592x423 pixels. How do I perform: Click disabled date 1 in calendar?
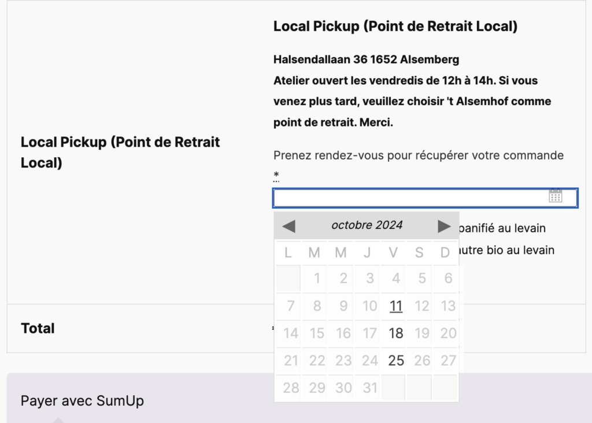317,279
